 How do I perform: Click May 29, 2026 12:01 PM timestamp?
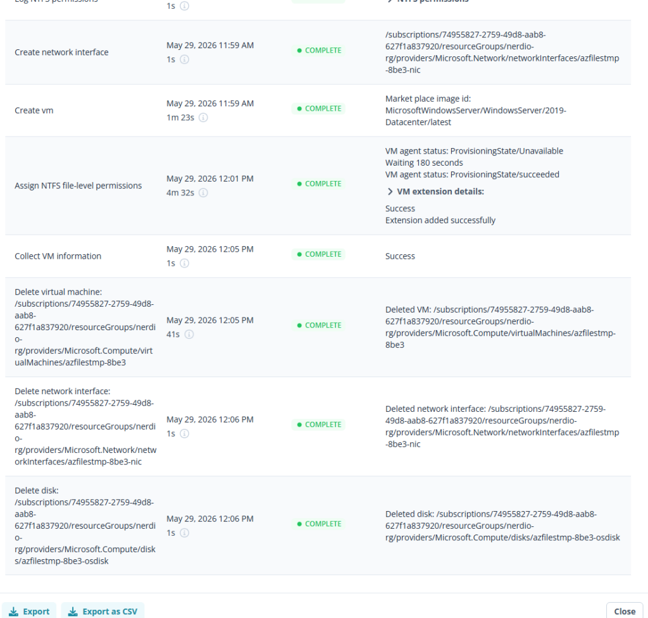click(x=210, y=179)
